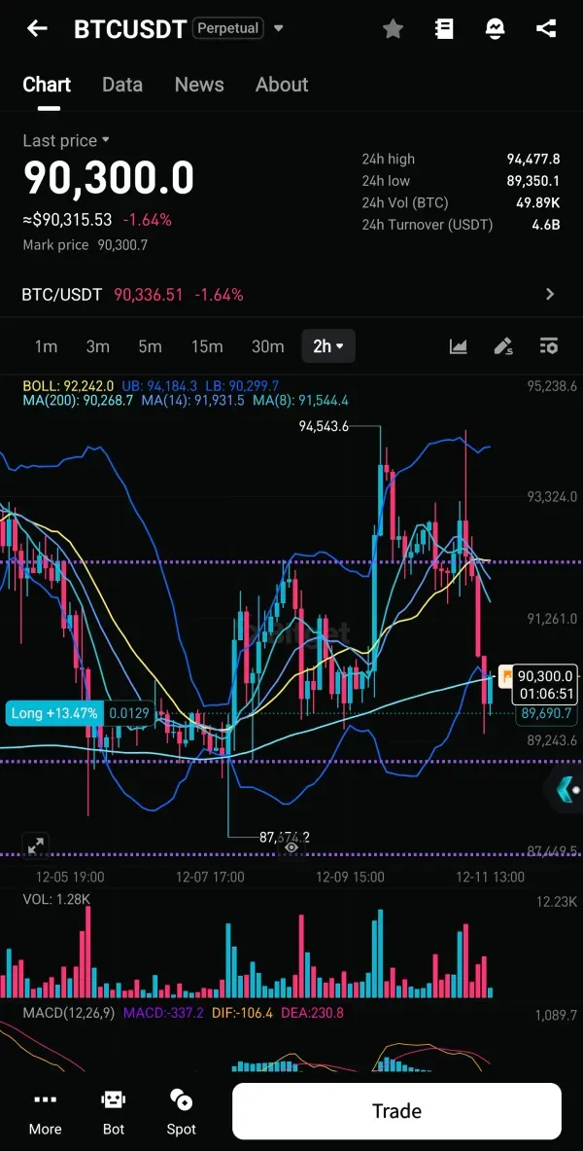
Task: Open the price alert bell icon
Action: tap(495, 28)
